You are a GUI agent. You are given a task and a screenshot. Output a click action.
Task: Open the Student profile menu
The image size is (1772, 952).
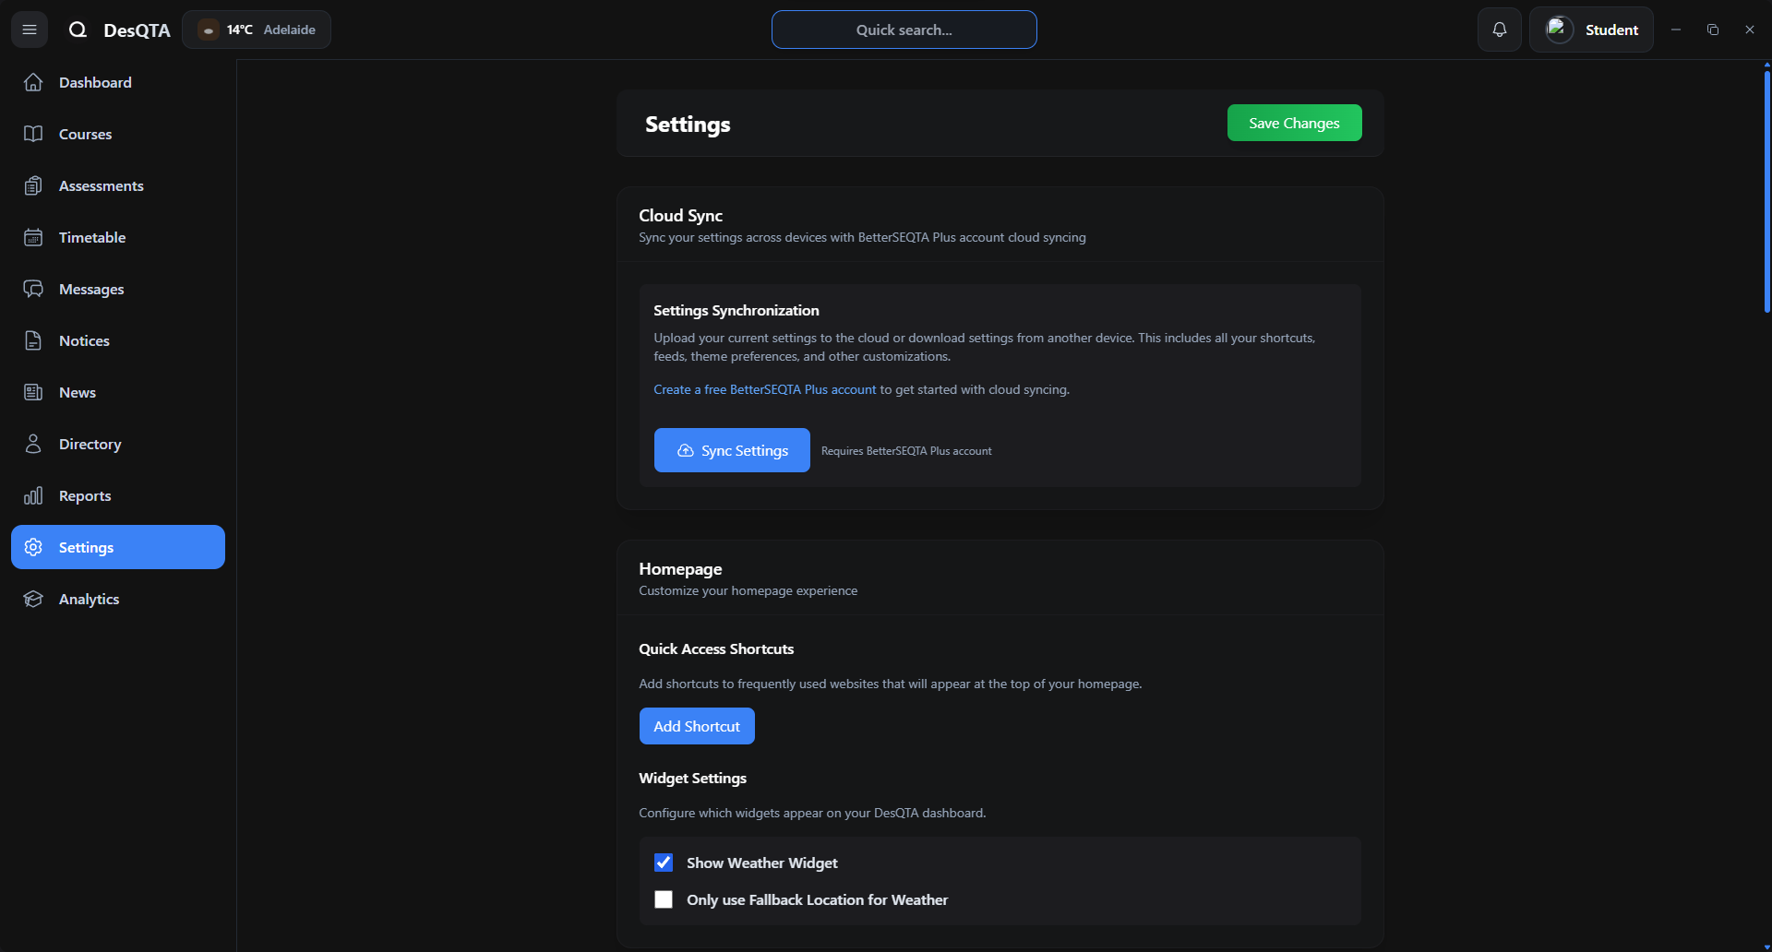pyautogui.click(x=1591, y=29)
